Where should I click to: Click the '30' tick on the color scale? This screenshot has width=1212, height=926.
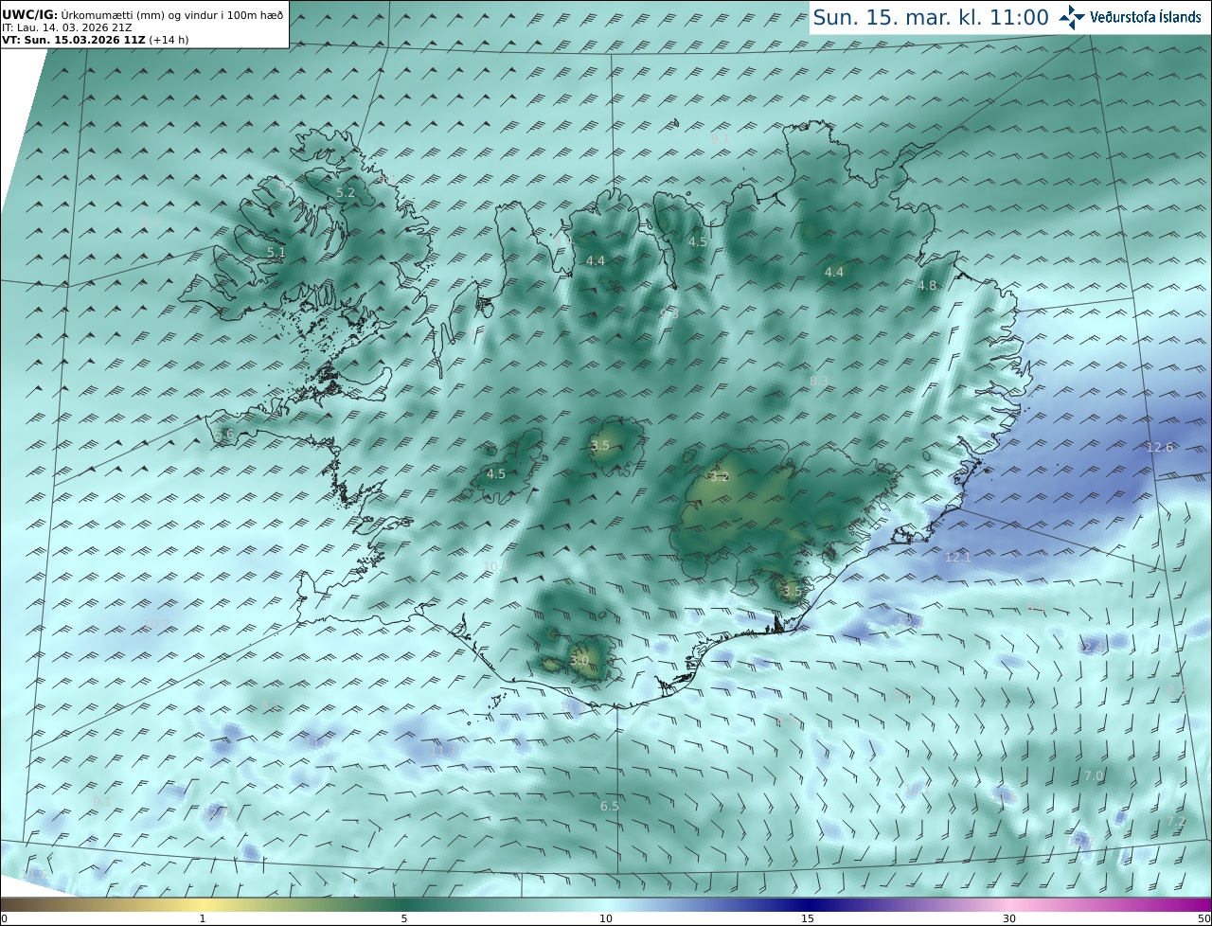coord(1009,918)
